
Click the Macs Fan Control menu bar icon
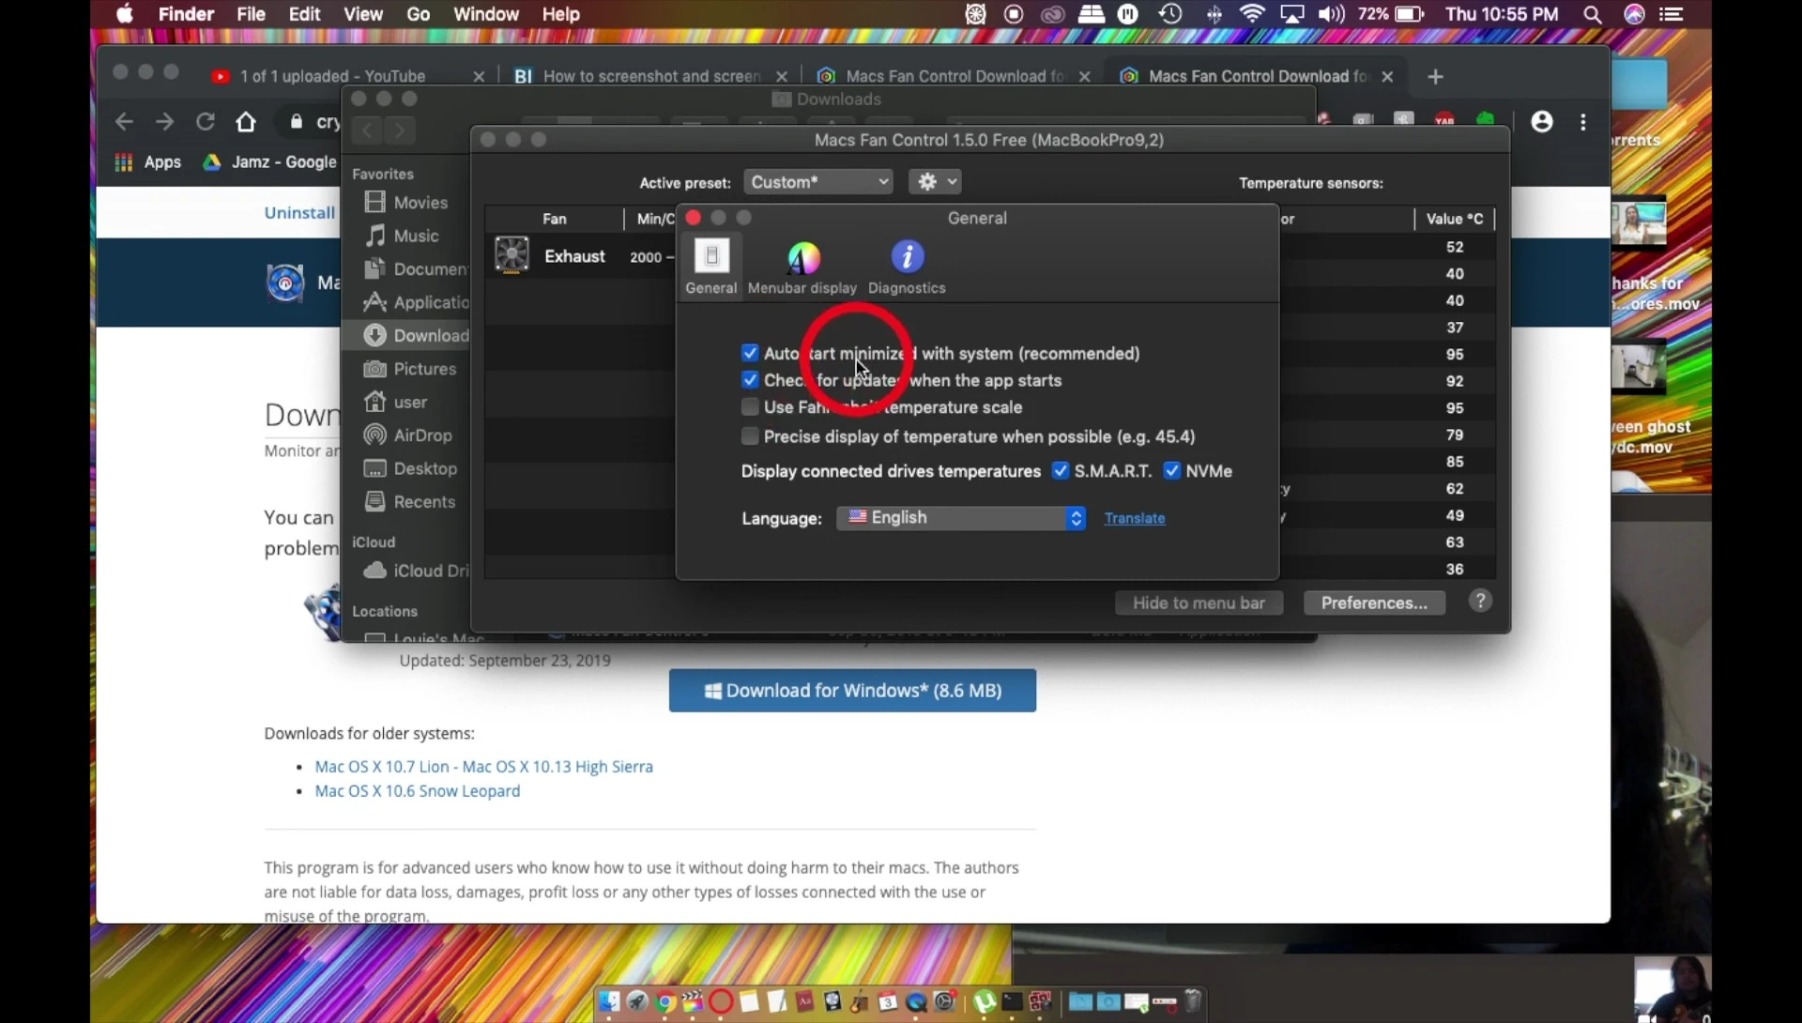point(976,14)
